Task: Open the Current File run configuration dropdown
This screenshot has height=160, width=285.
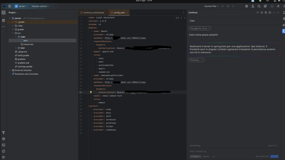Action: coord(211,6)
